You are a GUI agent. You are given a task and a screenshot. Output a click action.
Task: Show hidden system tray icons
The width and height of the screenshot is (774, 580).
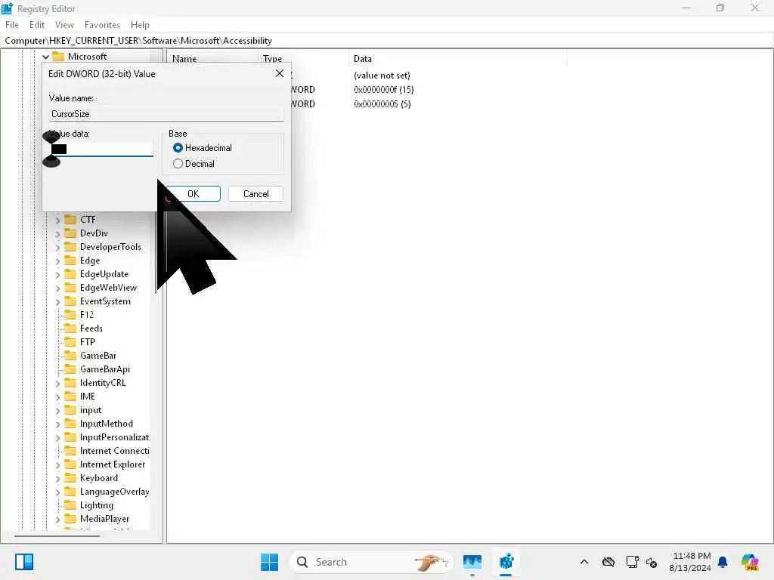(584, 562)
